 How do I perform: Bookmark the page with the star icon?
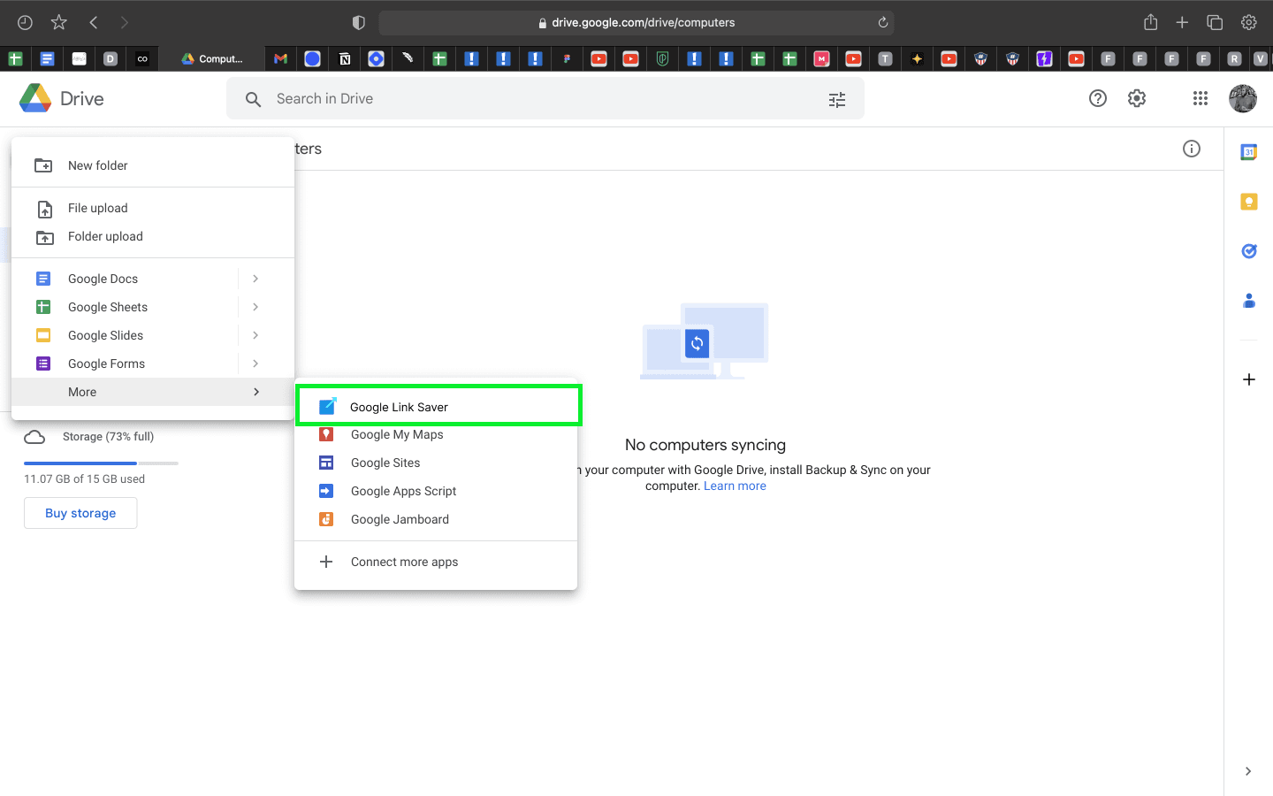pyautogui.click(x=59, y=23)
